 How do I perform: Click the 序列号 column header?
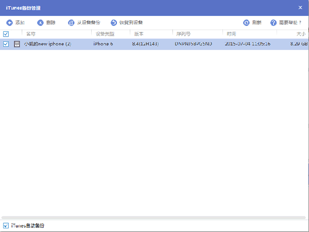click(183, 34)
